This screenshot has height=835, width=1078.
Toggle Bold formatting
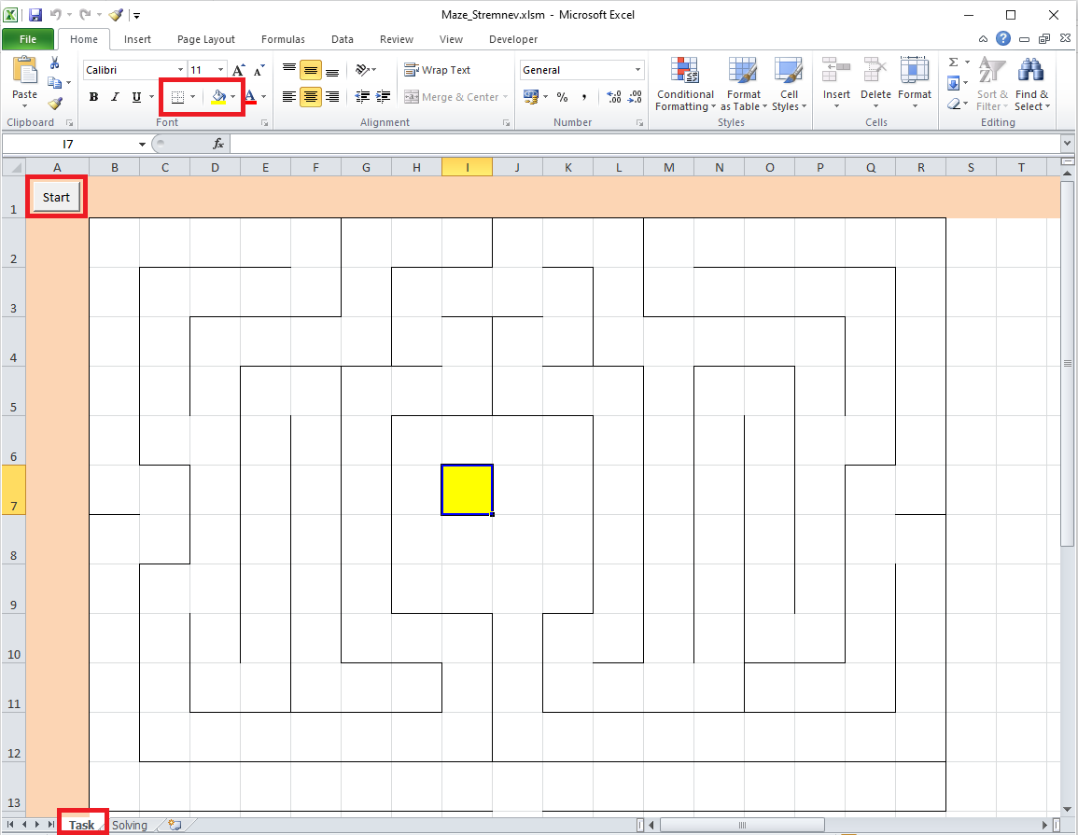[x=93, y=97]
